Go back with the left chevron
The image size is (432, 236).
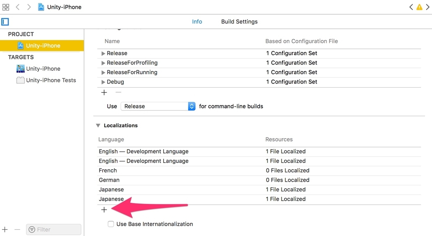click(18, 7)
